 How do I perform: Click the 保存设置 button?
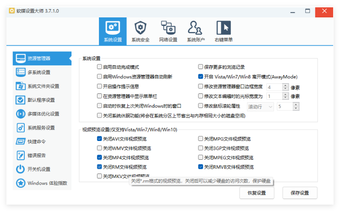(x=300, y=193)
